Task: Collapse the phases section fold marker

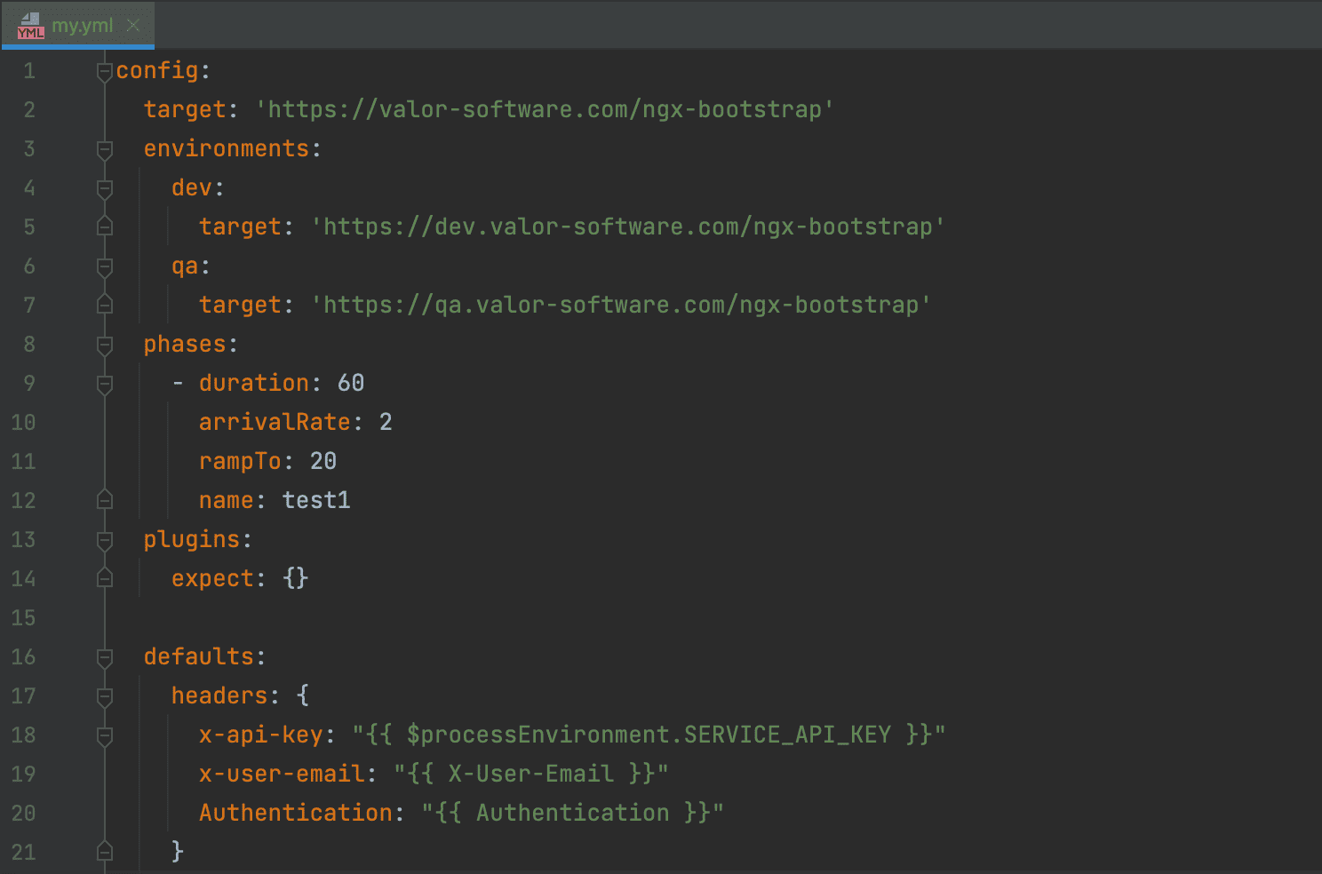Action: (105, 345)
